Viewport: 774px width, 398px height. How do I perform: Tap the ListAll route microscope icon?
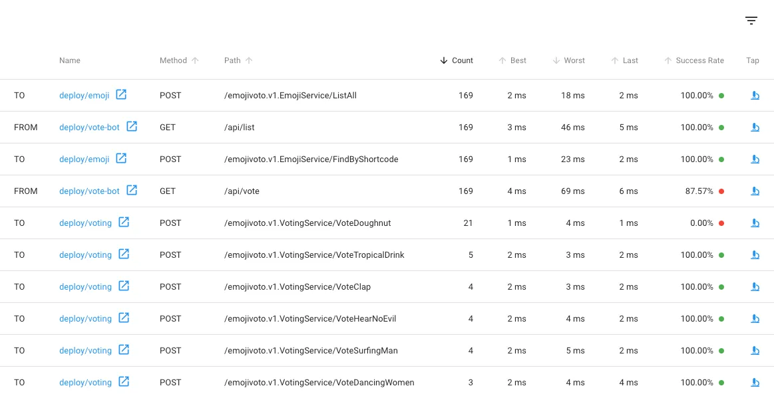point(755,96)
